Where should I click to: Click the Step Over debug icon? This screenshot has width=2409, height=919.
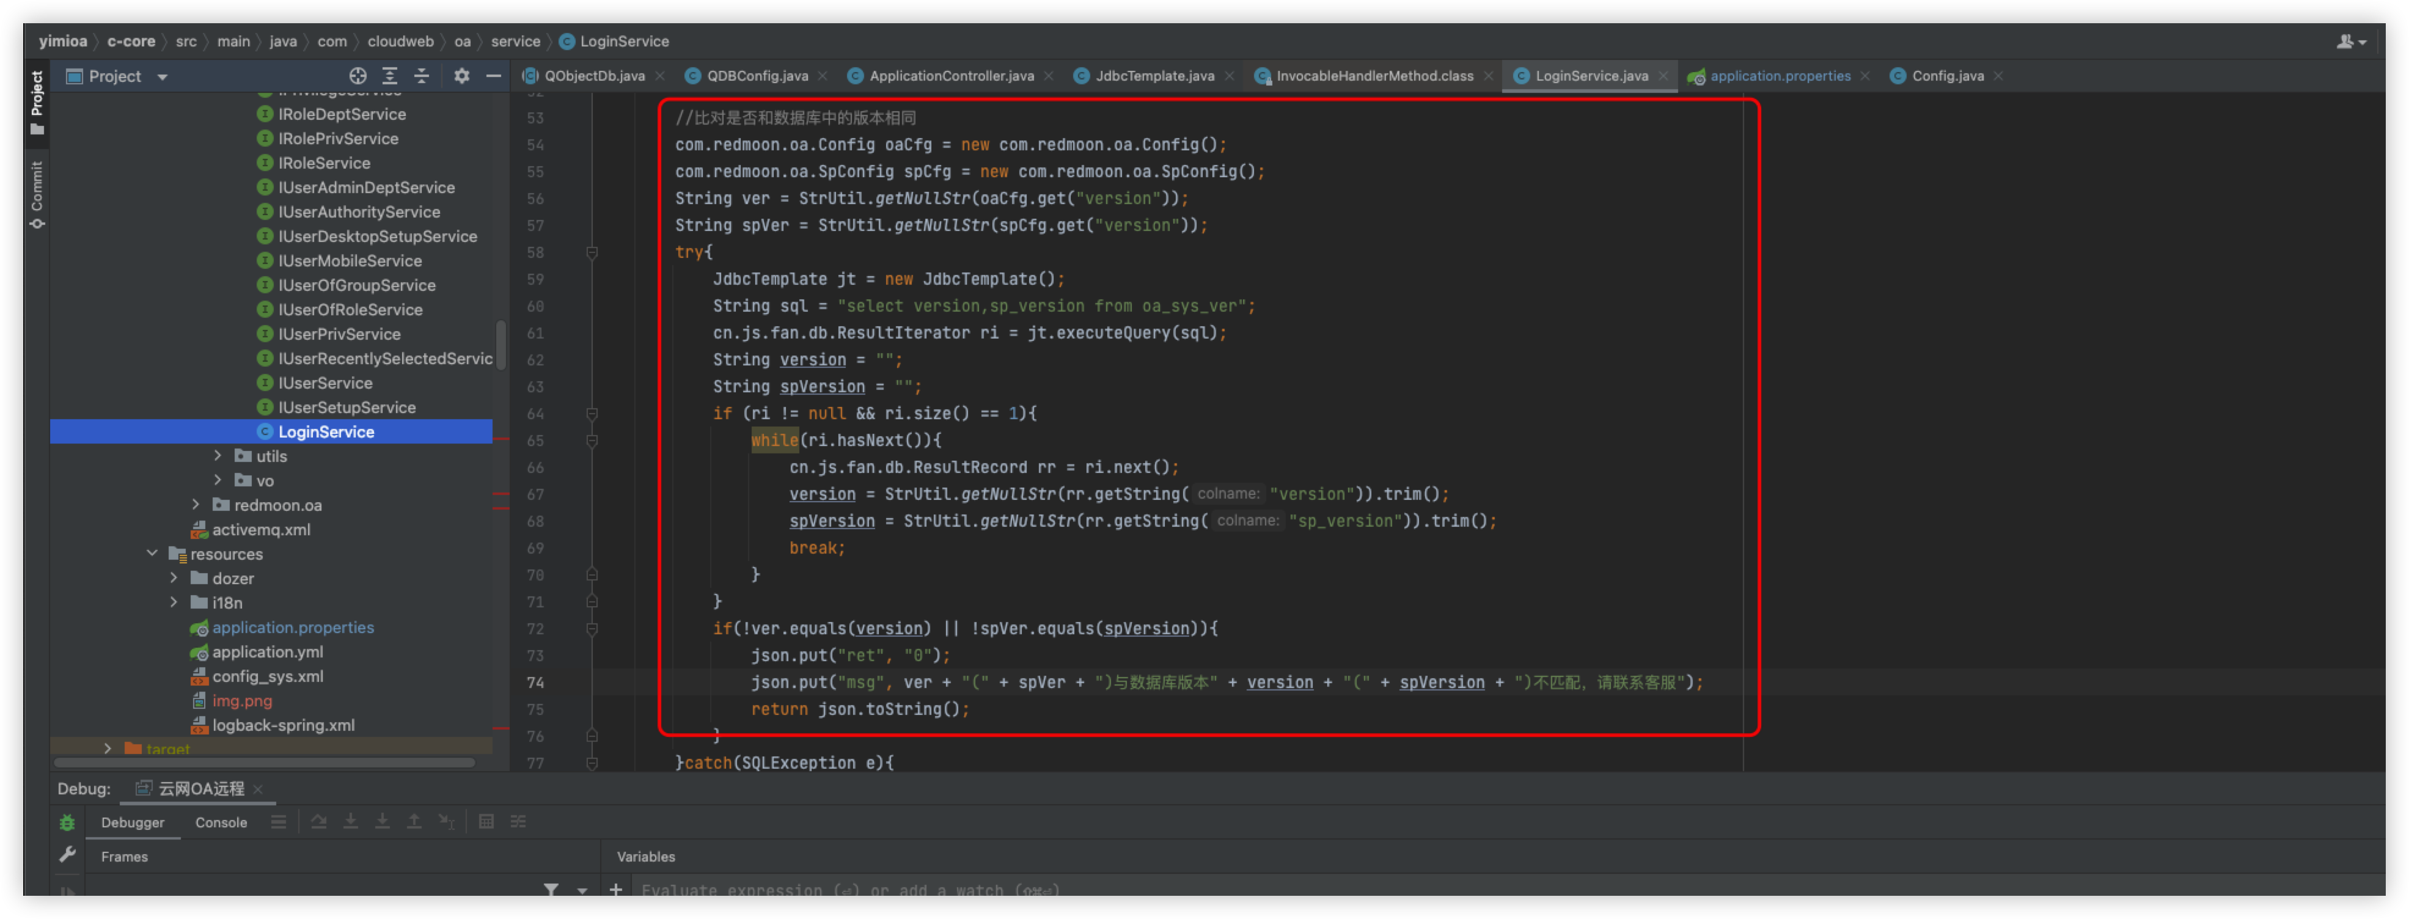[x=319, y=822]
